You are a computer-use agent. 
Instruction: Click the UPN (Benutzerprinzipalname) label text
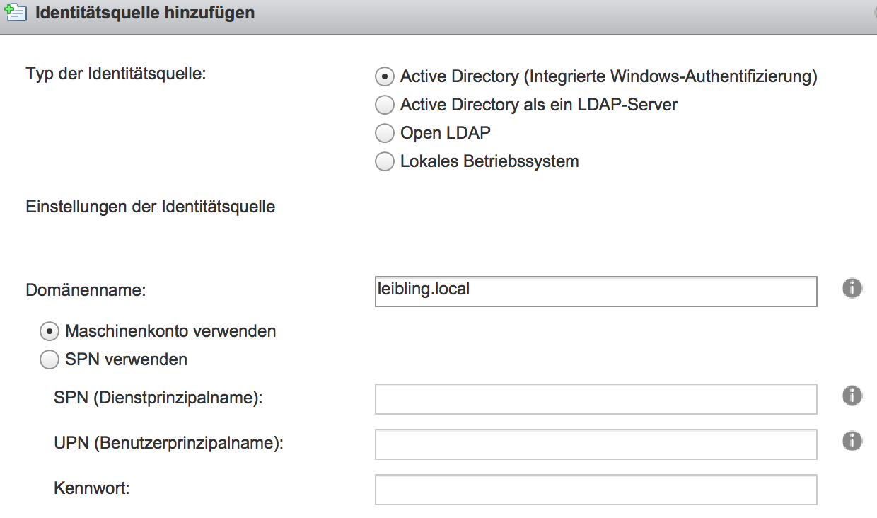pos(168,444)
